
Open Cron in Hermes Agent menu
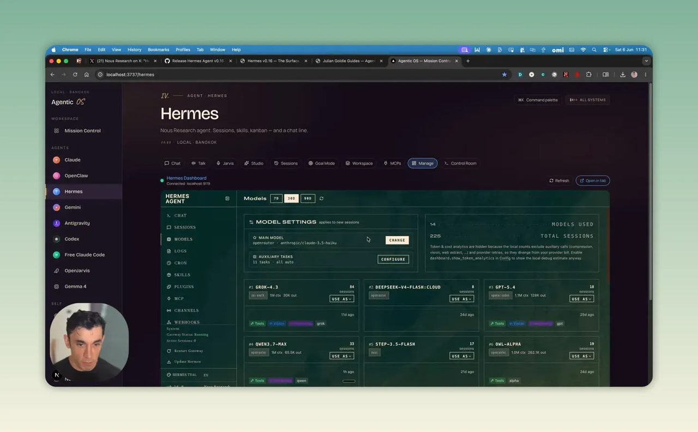point(180,263)
